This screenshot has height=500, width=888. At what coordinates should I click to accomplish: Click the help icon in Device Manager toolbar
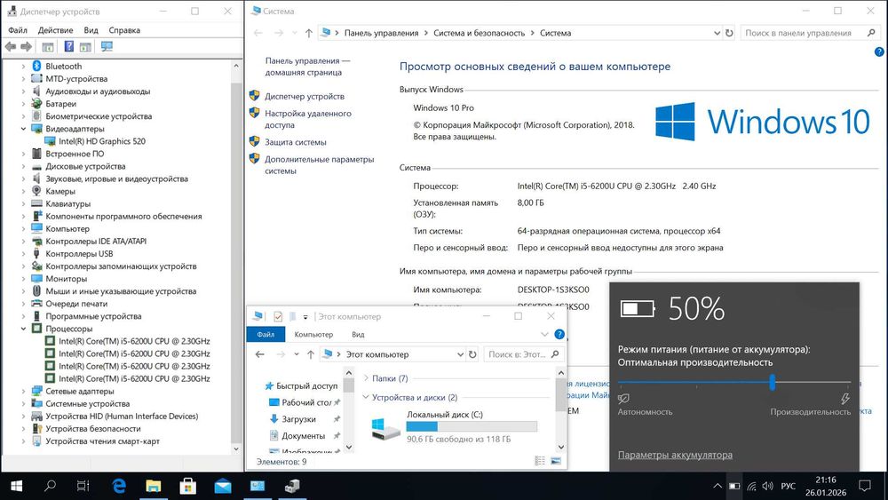68,46
